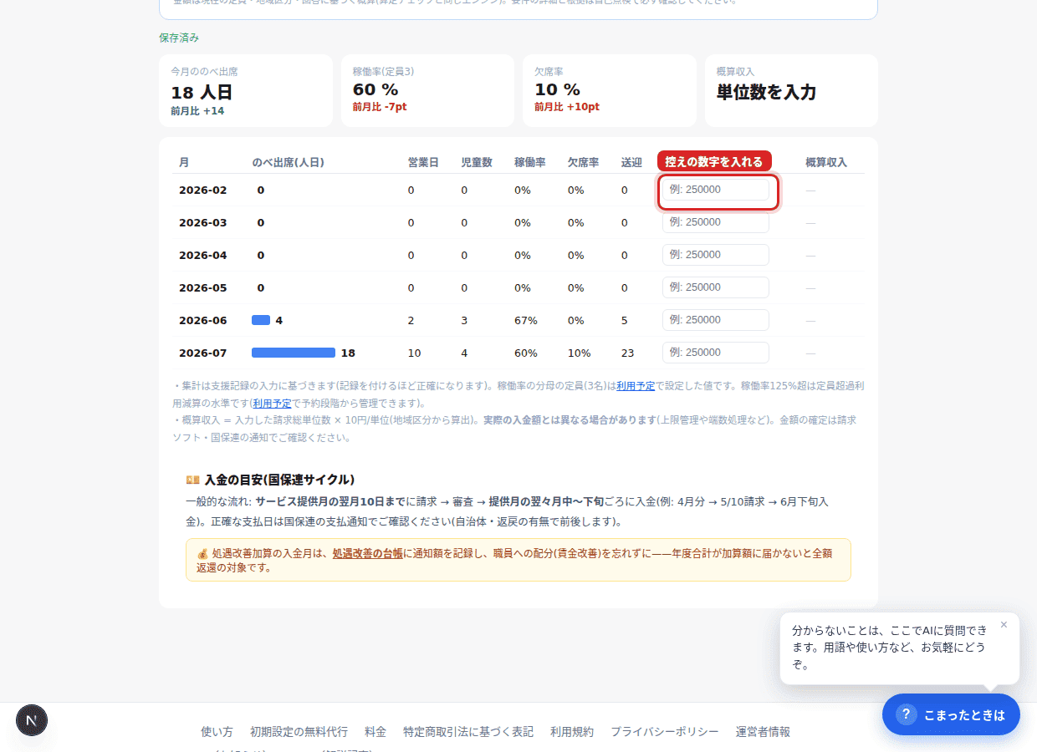Viewport: 1037px width, 752px height.
Task: Click the 2026-05 unit count input field
Action: (x=715, y=287)
